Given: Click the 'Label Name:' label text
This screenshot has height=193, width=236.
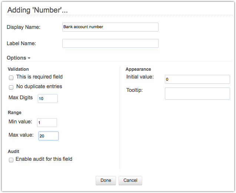Looking at the screenshot, I should pyautogui.click(x=21, y=43).
